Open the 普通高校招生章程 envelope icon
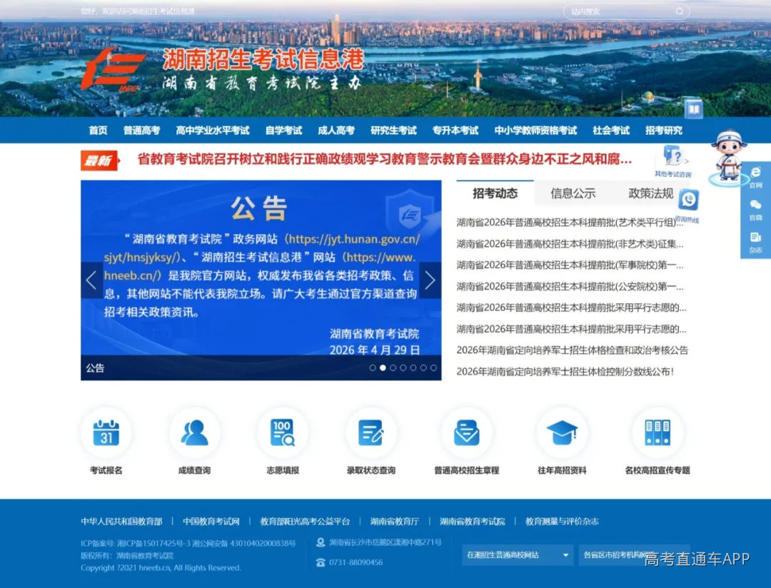The image size is (771, 588). pyautogui.click(x=466, y=432)
